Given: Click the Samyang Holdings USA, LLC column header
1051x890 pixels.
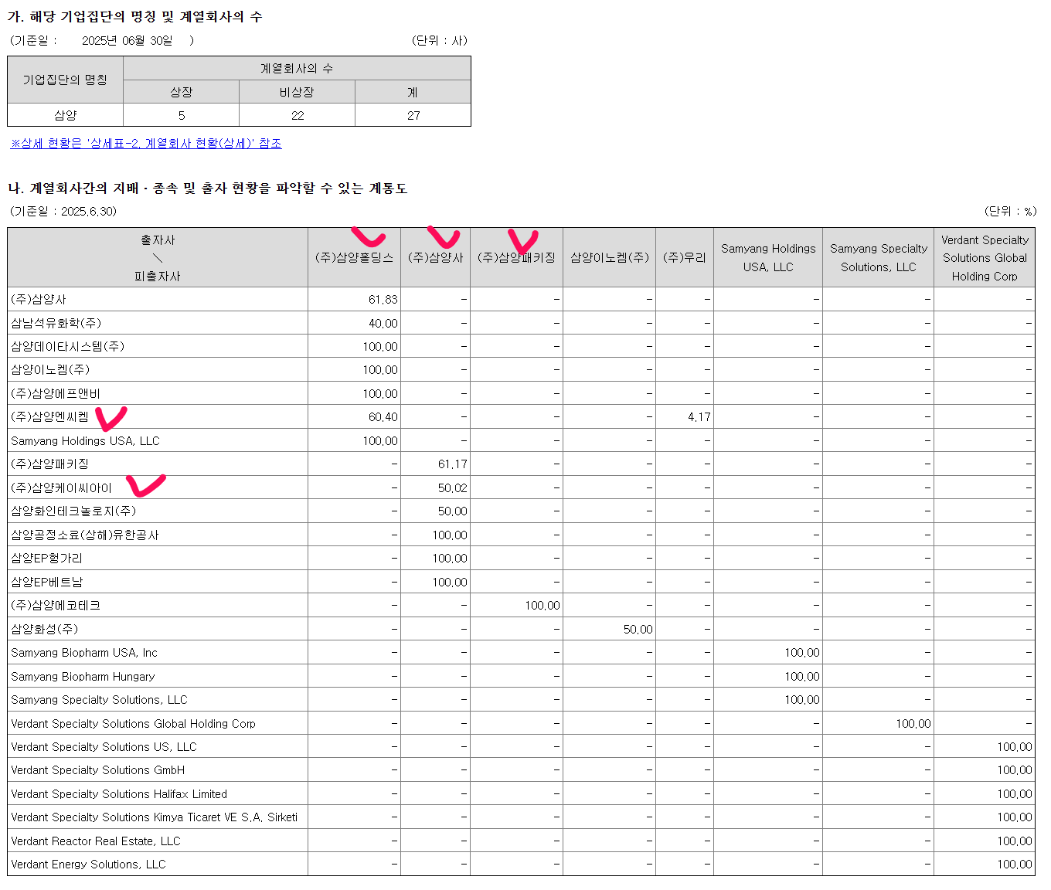Looking at the screenshot, I should (768, 257).
